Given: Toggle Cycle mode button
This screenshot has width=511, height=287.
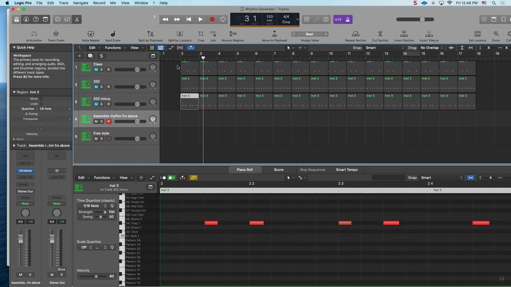Looking at the screenshot, I should click(223, 19).
